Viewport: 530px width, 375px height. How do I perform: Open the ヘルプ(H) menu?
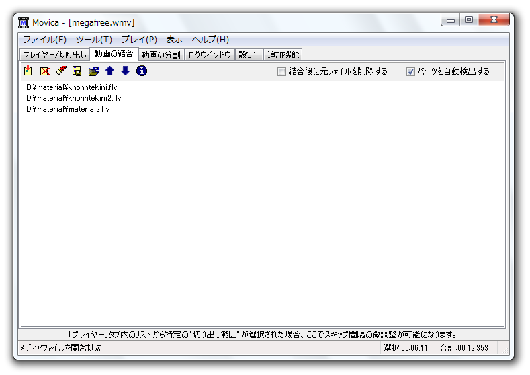[x=210, y=40]
